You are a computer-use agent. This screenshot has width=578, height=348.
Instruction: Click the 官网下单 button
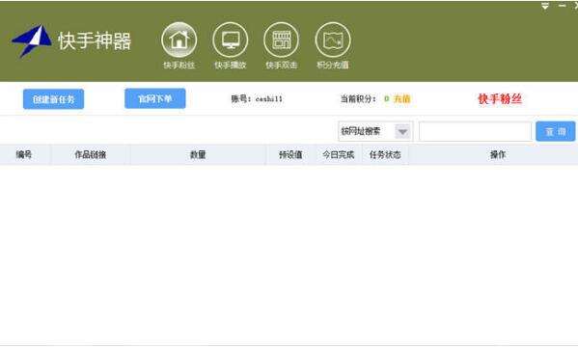[154, 98]
